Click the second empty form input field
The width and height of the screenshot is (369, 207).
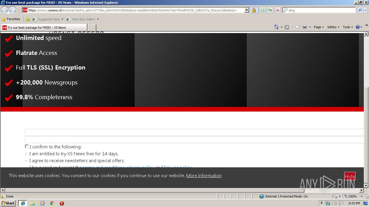tap(195, 139)
